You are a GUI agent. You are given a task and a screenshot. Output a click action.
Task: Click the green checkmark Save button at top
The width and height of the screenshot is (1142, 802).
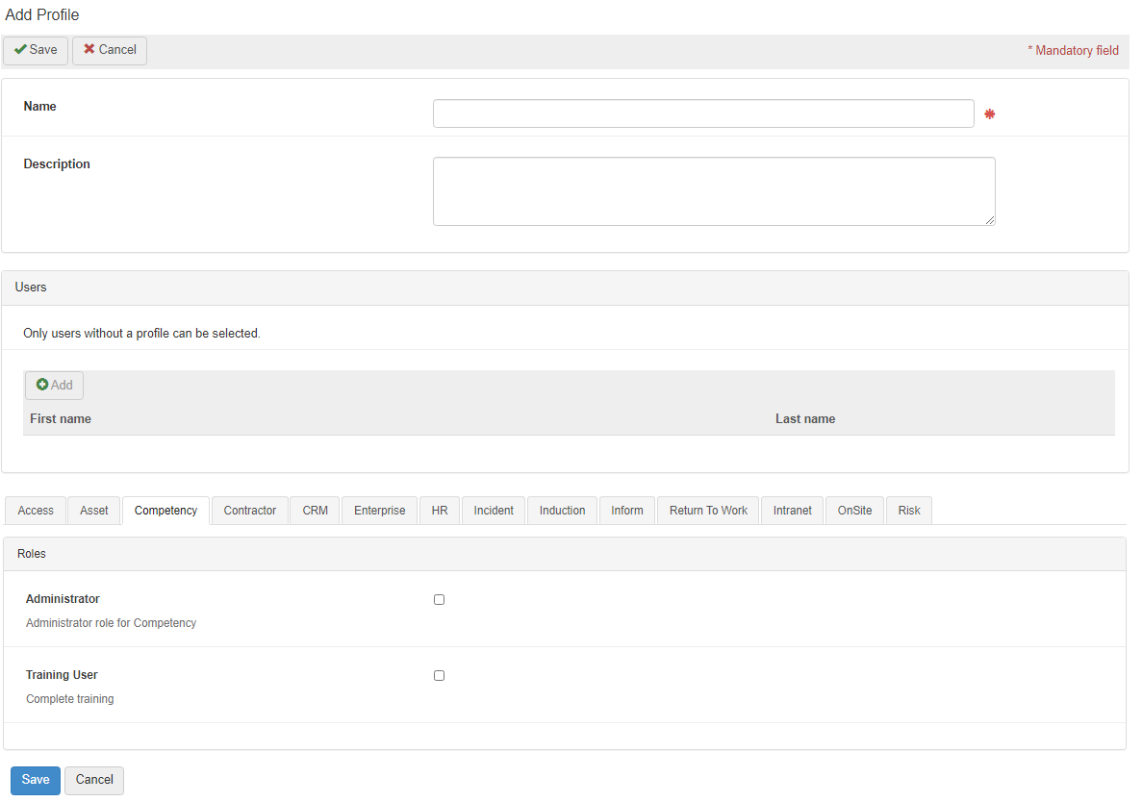(36, 50)
